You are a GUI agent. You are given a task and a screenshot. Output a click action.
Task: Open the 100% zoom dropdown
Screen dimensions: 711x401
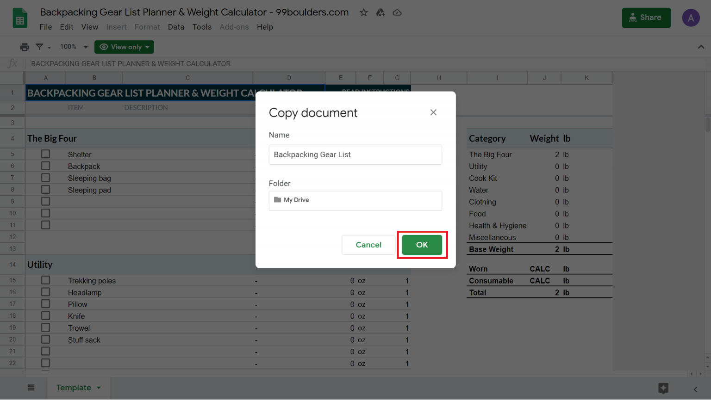coord(74,47)
